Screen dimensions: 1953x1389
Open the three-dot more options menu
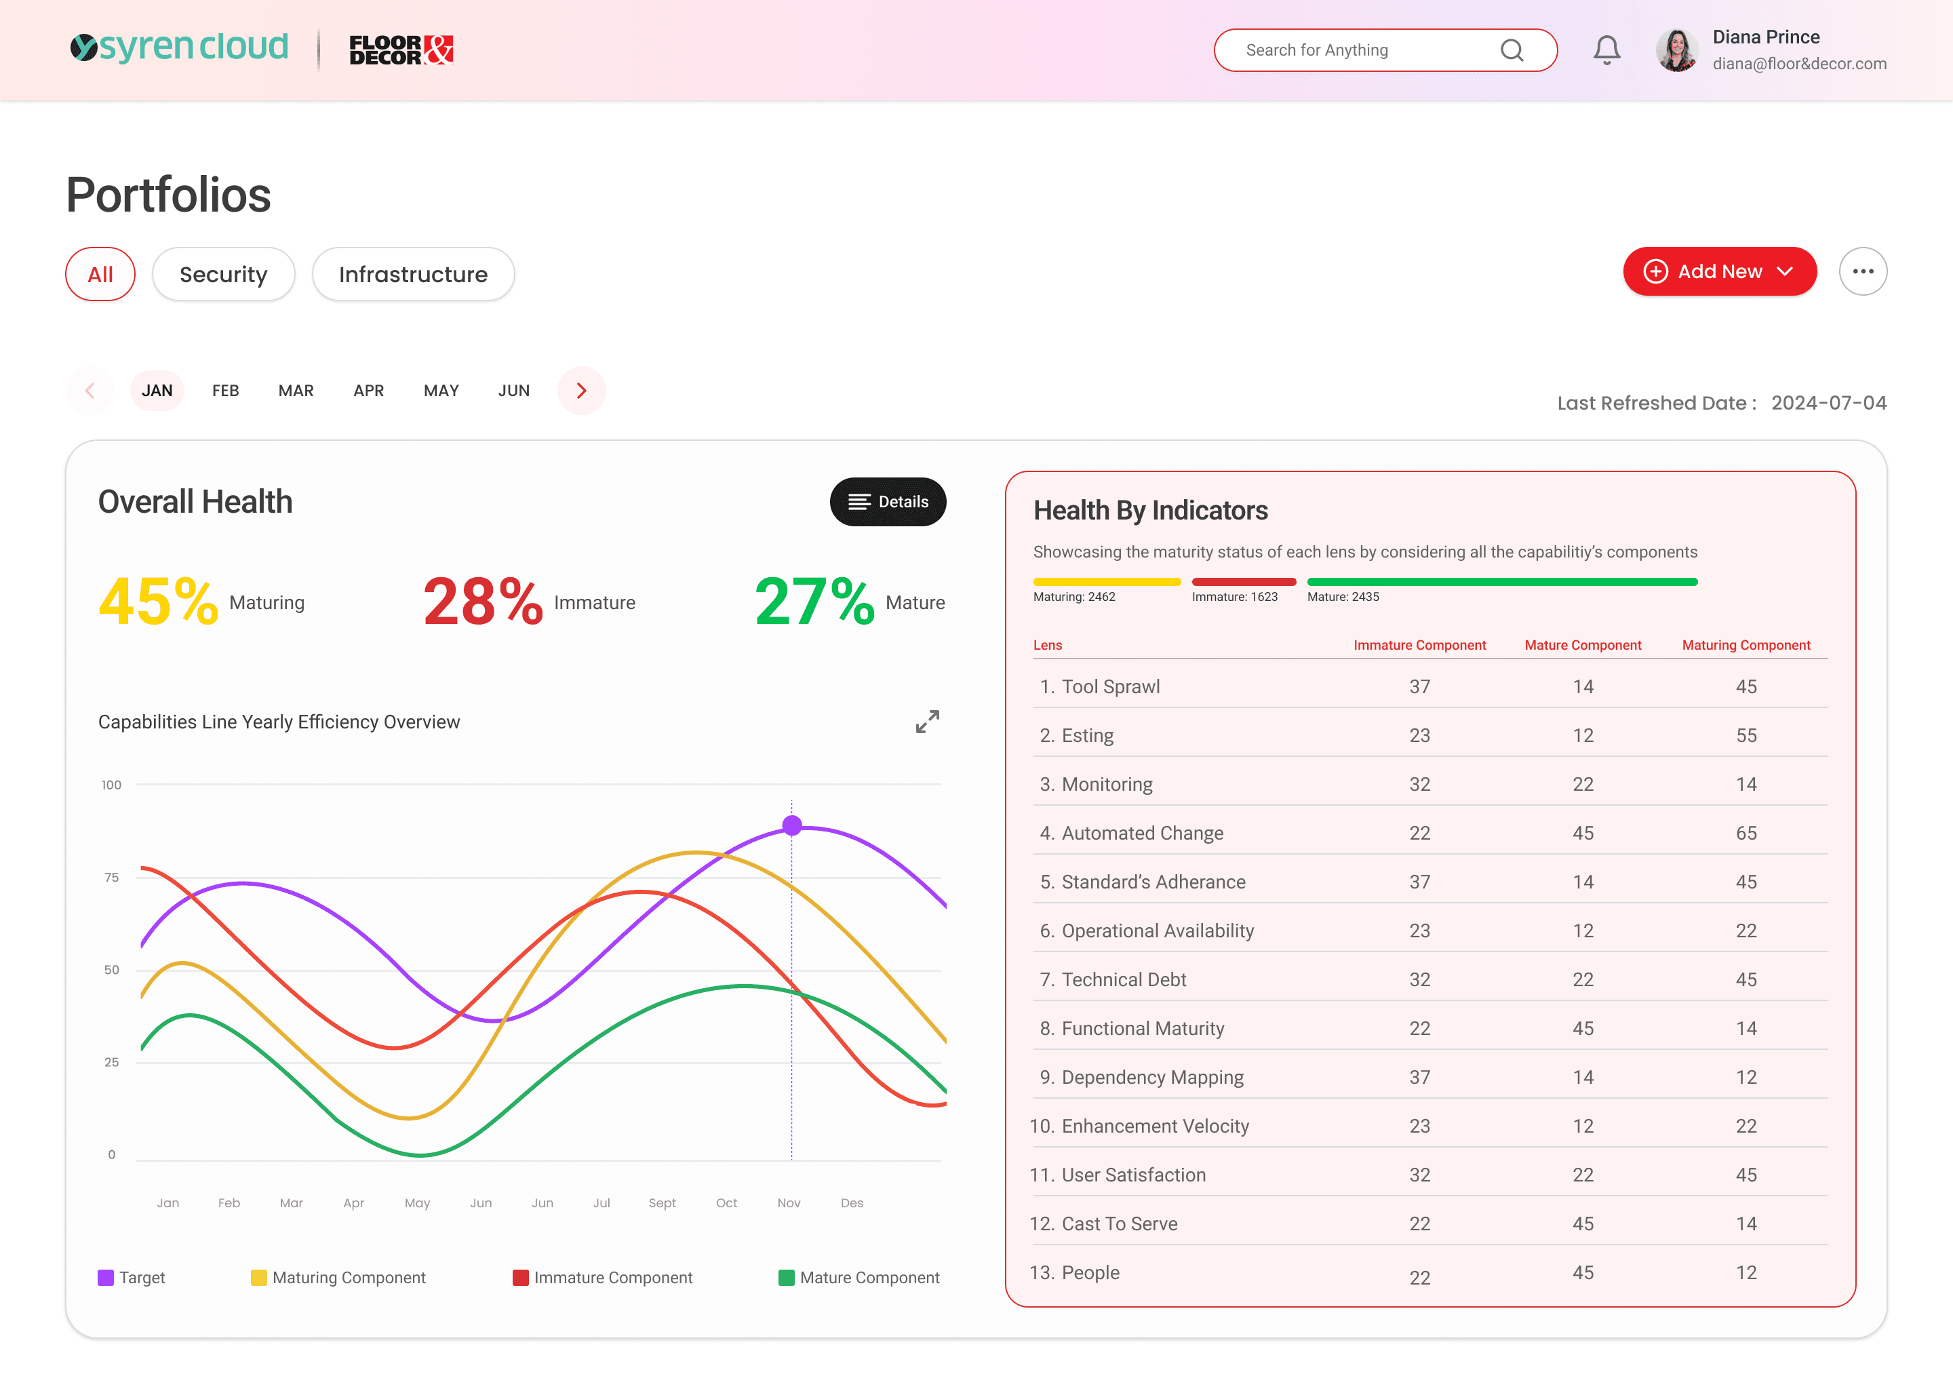tap(1863, 271)
